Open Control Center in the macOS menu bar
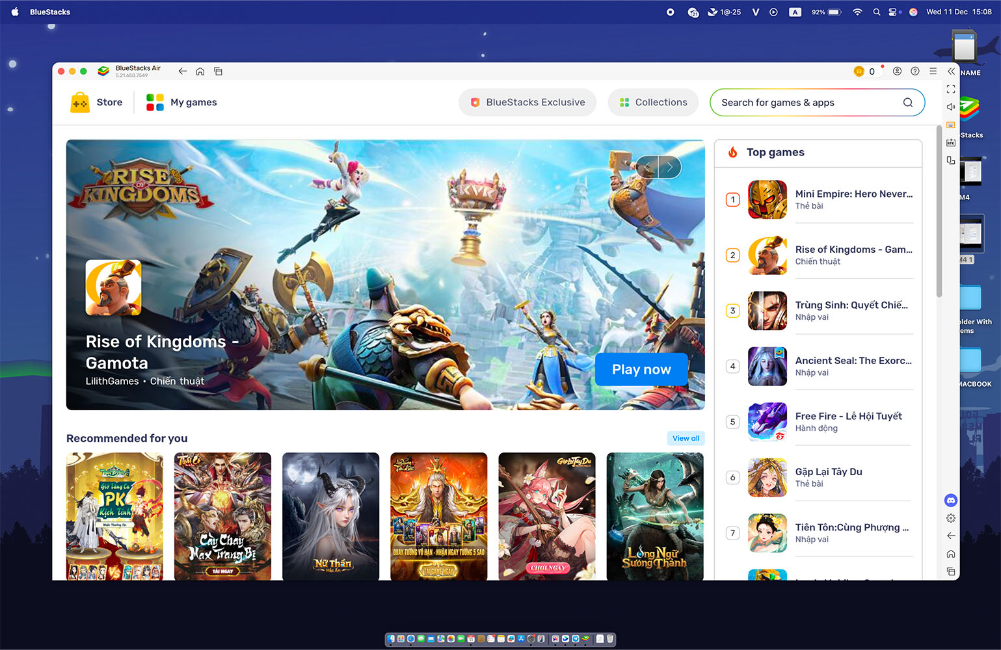Viewport: 1001px width, 650px height. (x=894, y=12)
